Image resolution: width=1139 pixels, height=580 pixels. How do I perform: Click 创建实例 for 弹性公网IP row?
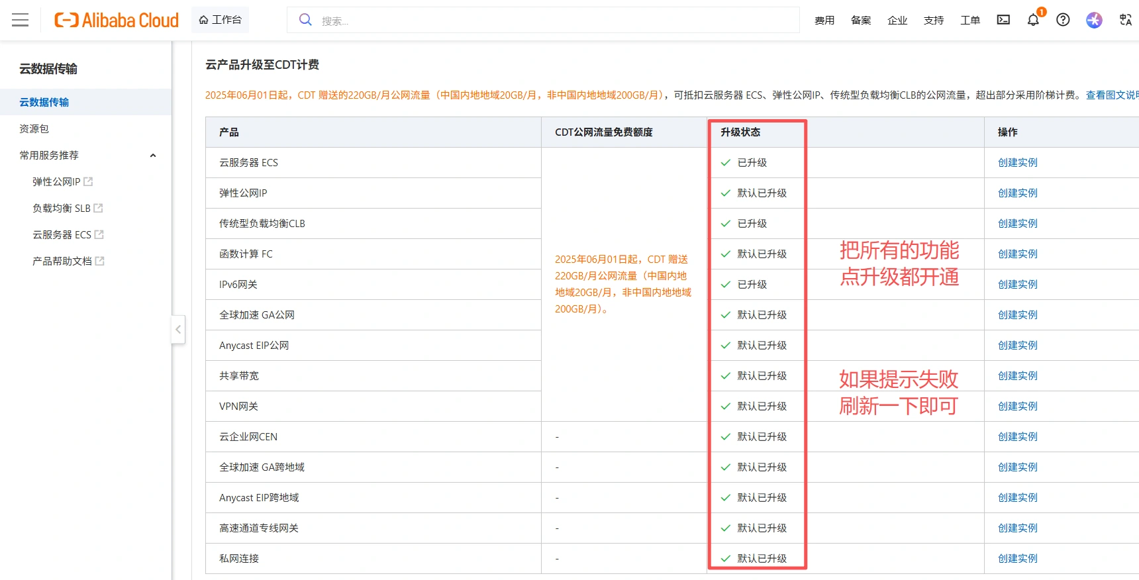[1018, 193]
